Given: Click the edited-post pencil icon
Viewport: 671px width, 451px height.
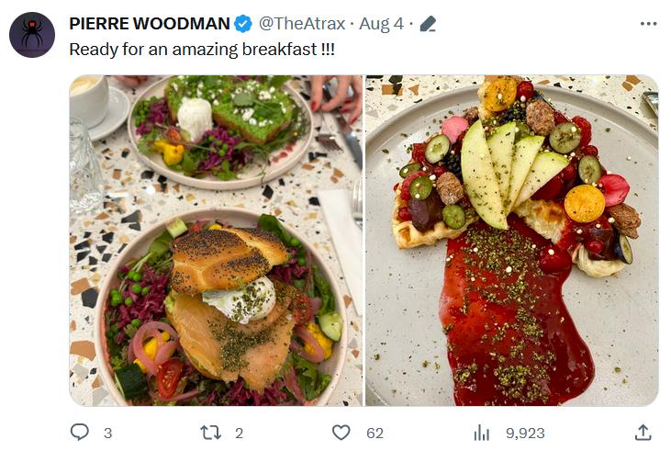Looking at the screenshot, I should coord(427,24).
